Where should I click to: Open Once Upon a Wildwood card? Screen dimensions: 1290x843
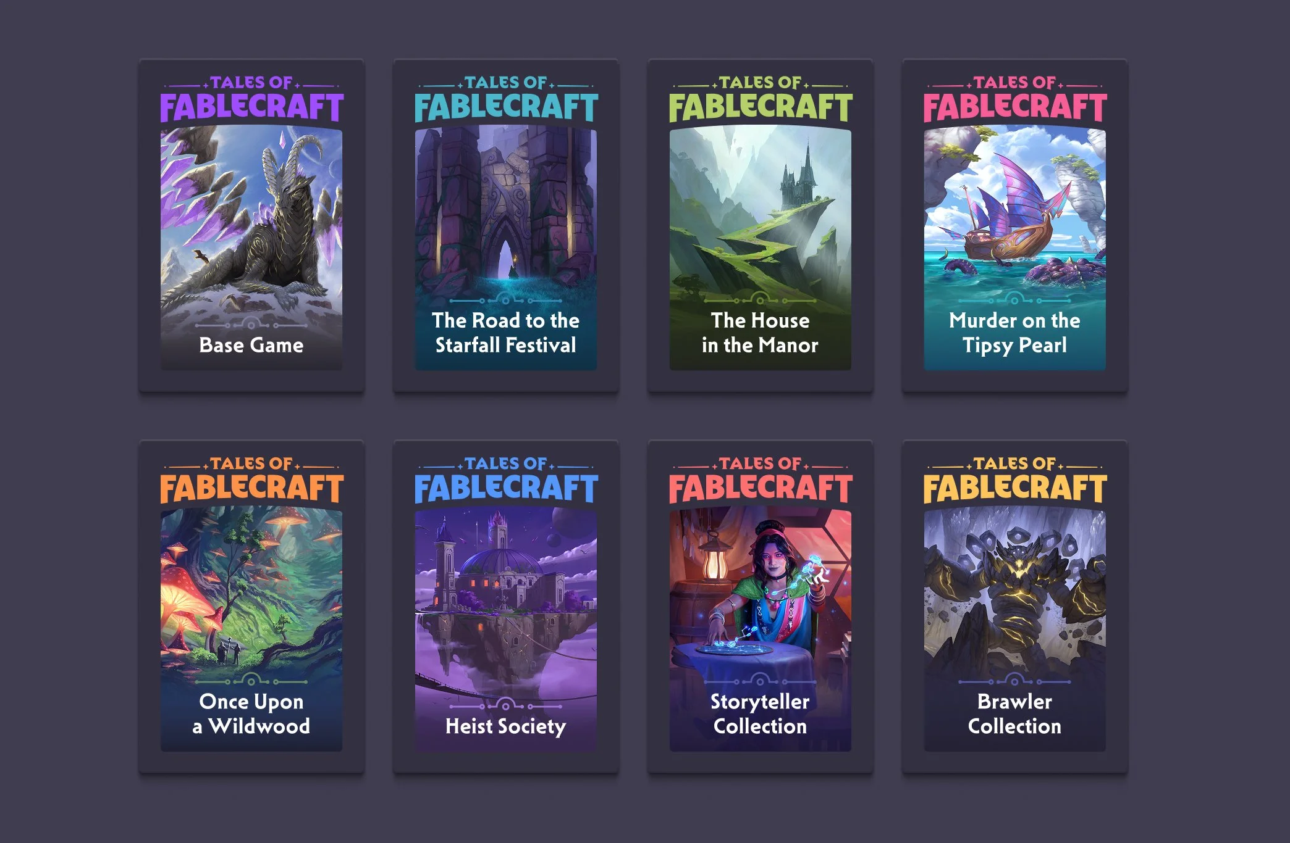pyautogui.click(x=251, y=607)
